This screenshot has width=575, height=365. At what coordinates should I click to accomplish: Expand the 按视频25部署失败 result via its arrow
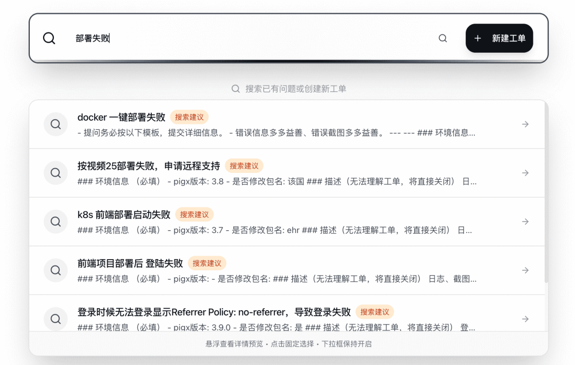(x=525, y=172)
